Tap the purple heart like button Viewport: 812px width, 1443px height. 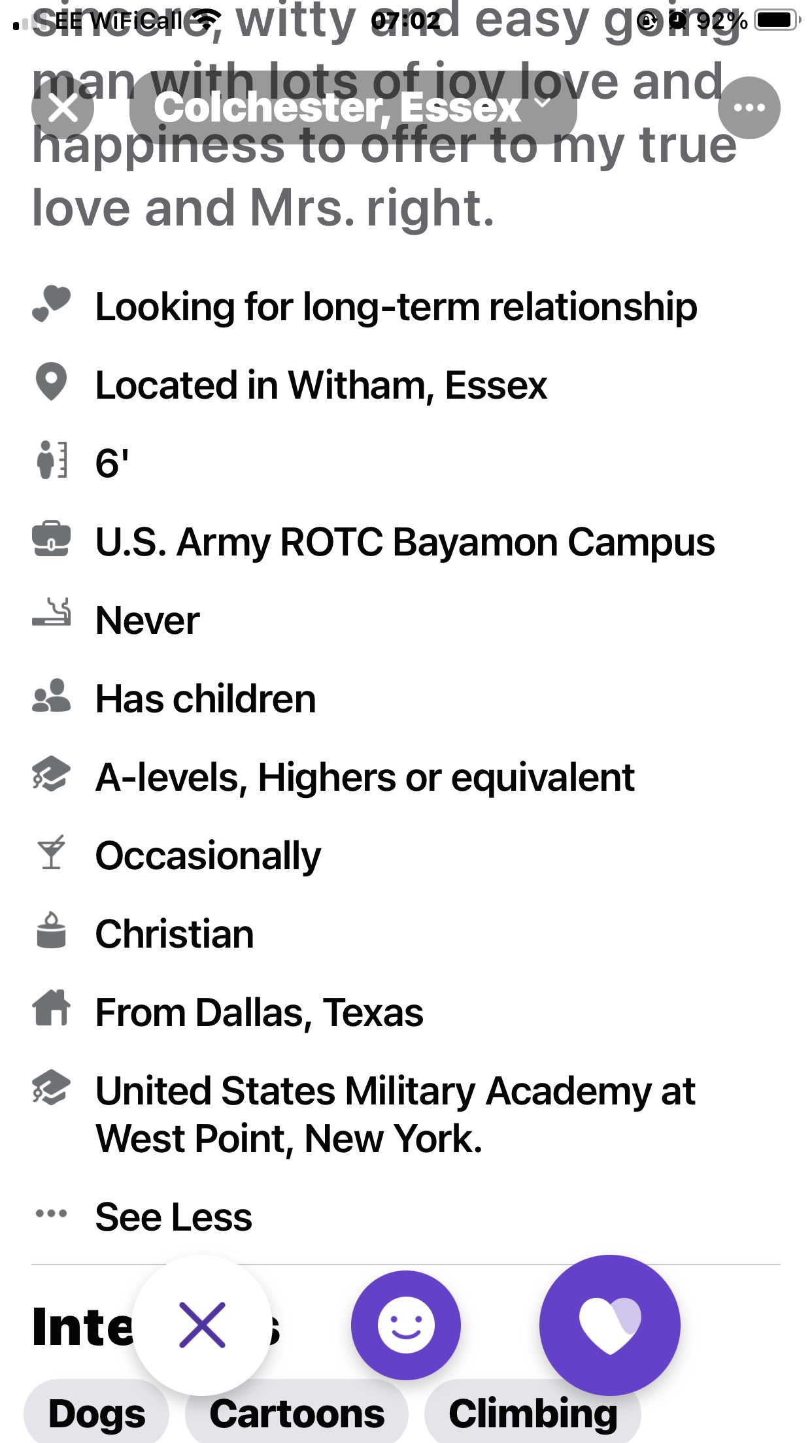609,1325
